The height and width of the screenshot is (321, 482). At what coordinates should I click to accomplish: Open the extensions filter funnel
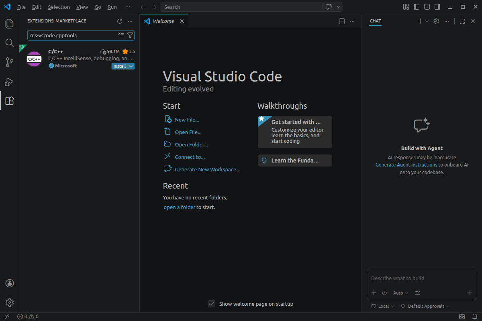tap(130, 35)
